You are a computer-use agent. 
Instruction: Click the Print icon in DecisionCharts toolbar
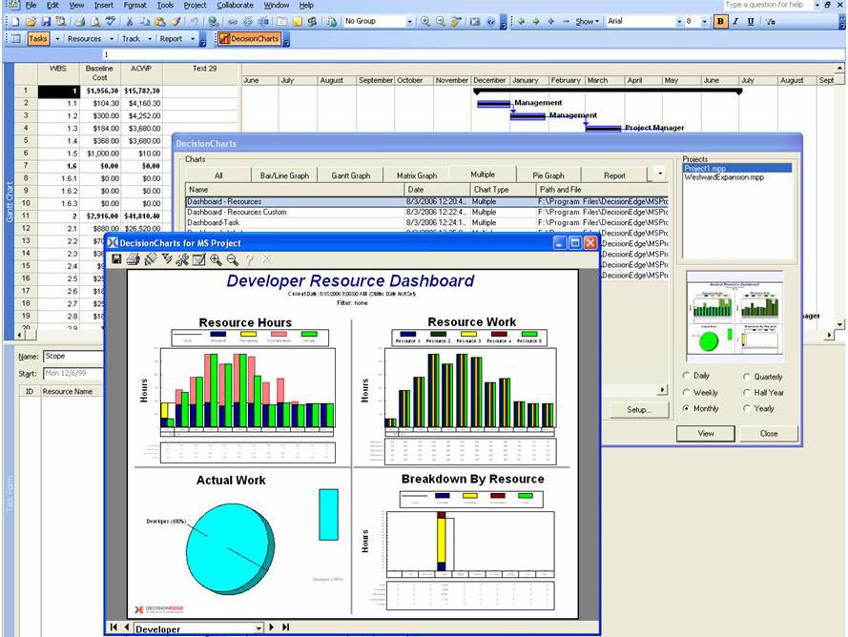133,259
